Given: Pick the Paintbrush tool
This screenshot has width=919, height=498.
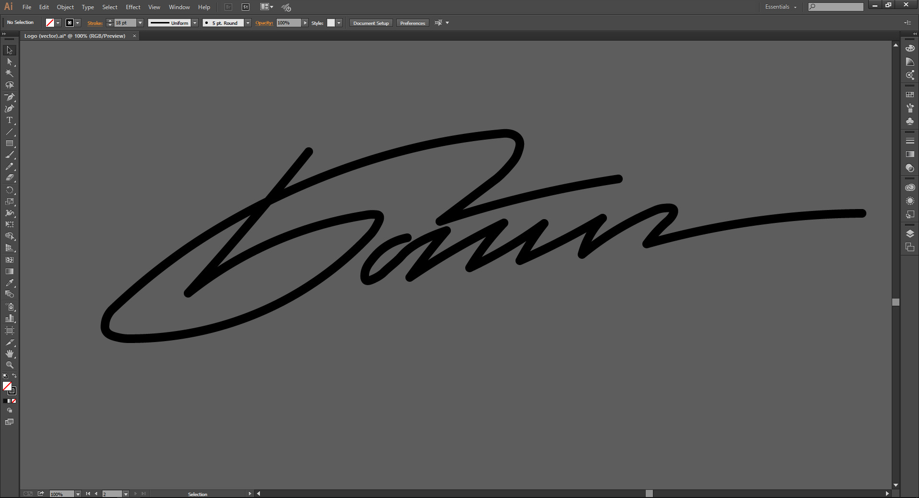Looking at the screenshot, I should tap(10, 155).
